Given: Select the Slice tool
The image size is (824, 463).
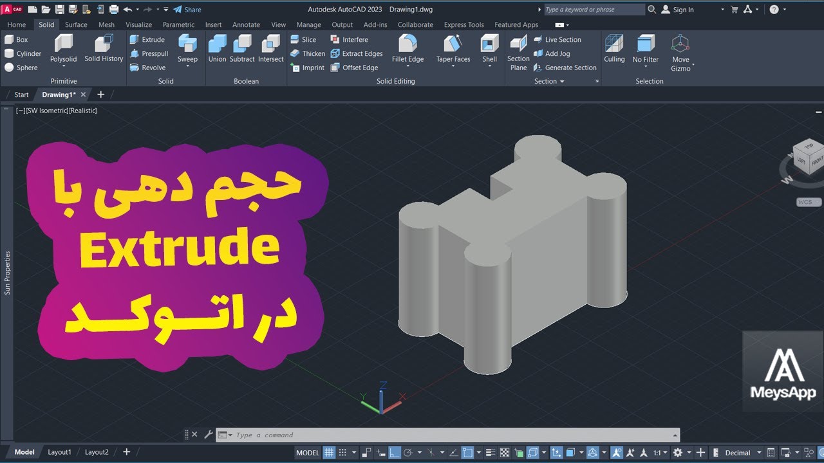Looking at the screenshot, I should (304, 39).
